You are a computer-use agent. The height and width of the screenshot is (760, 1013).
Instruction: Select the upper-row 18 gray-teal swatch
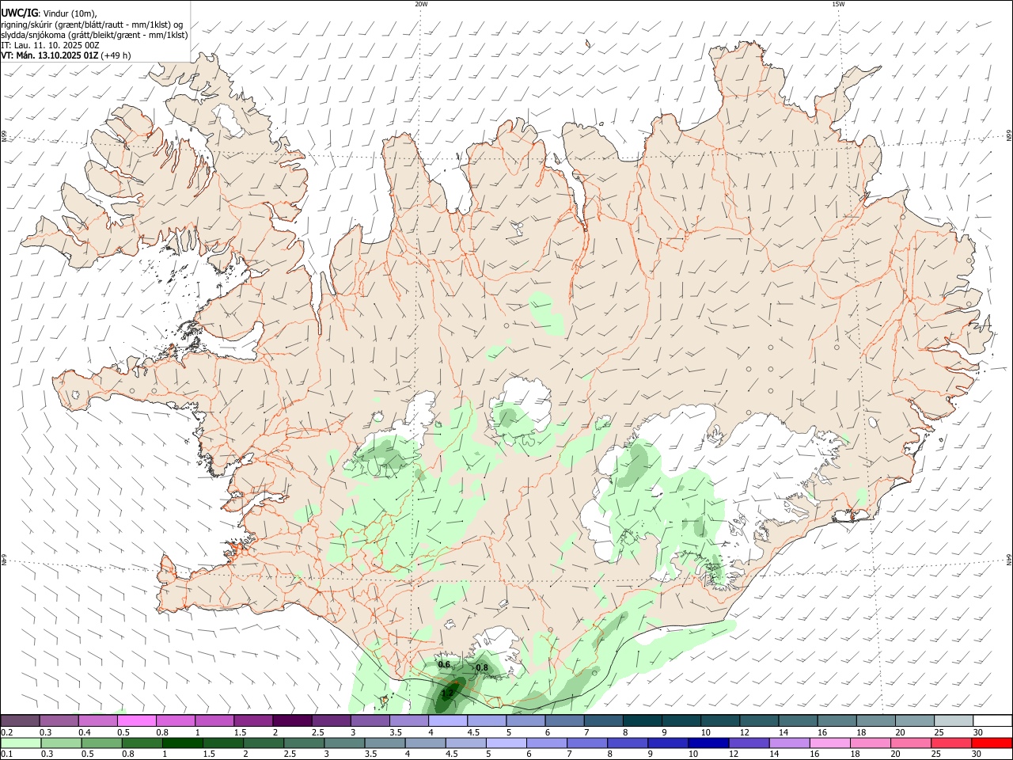tap(875, 721)
